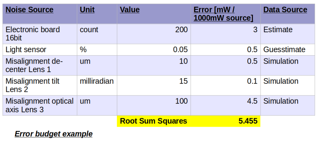319x142 pixels.
Task: Select the value cell '15'
Action: coord(154,86)
